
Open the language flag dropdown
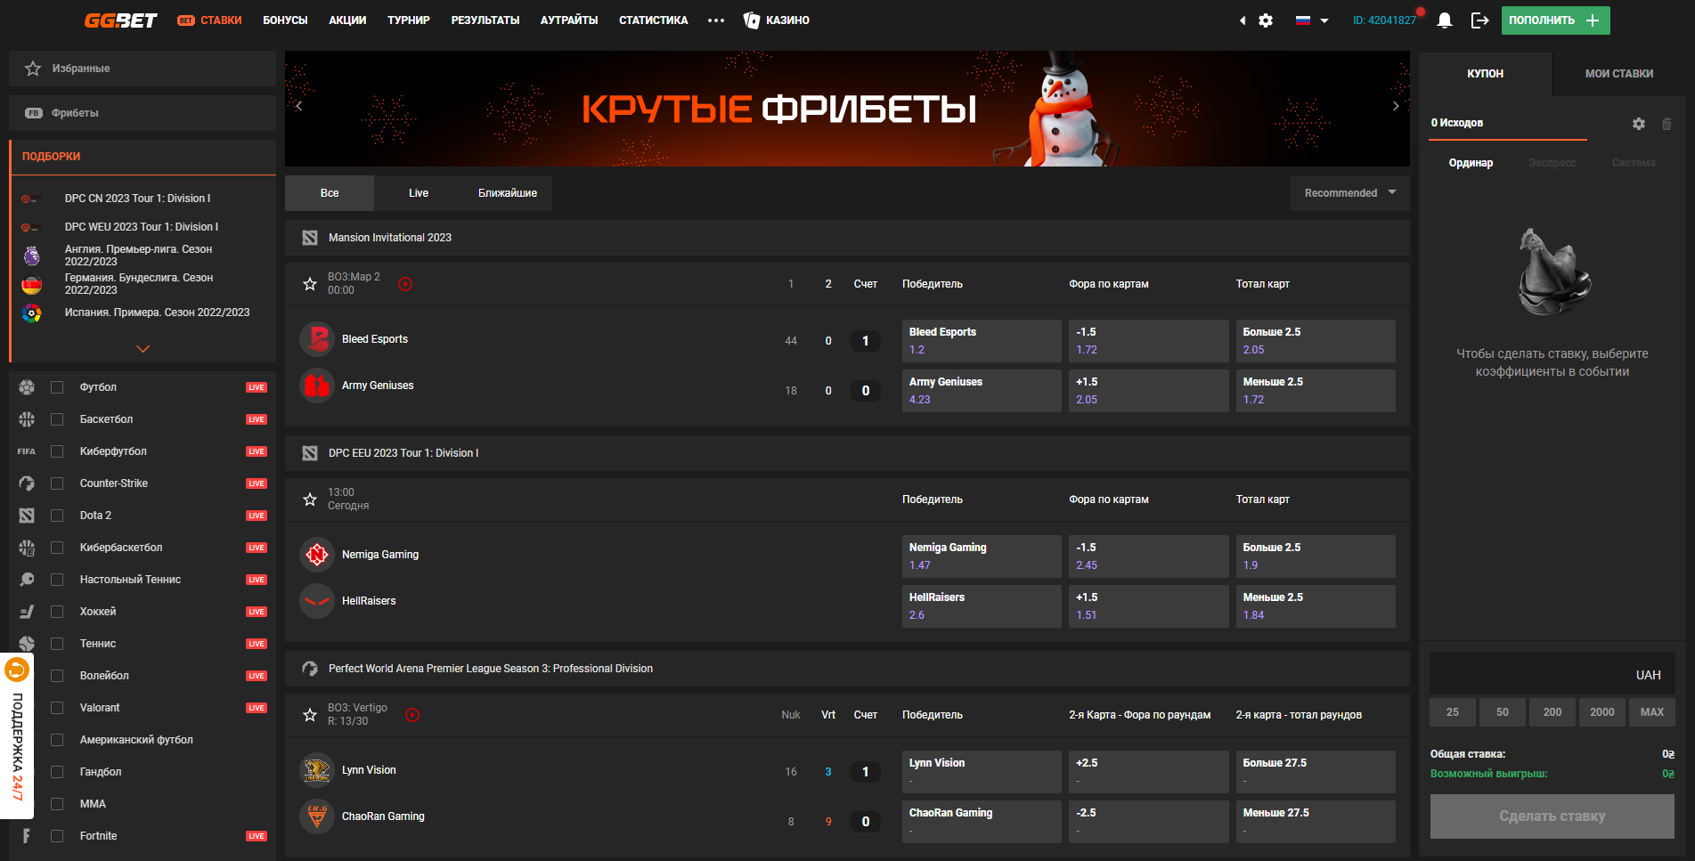(1312, 20)
